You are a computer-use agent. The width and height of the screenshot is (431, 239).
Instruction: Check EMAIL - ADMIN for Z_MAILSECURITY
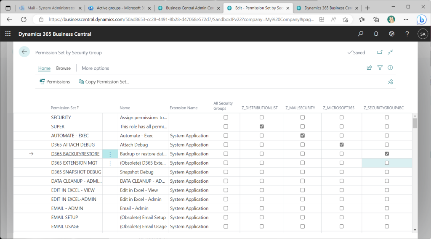point(302,208)
